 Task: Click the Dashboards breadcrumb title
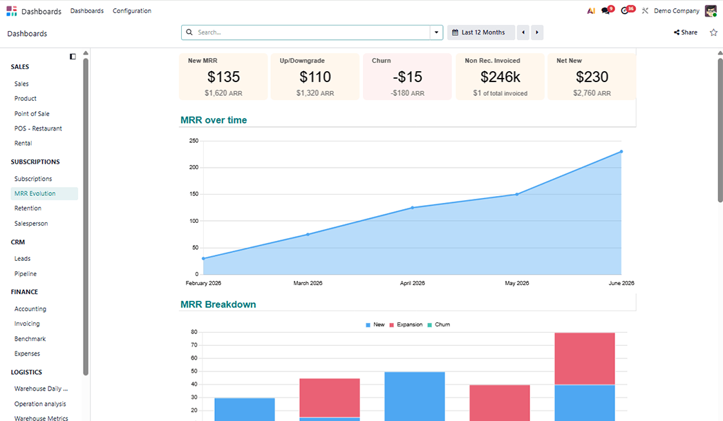coord(27,34)
